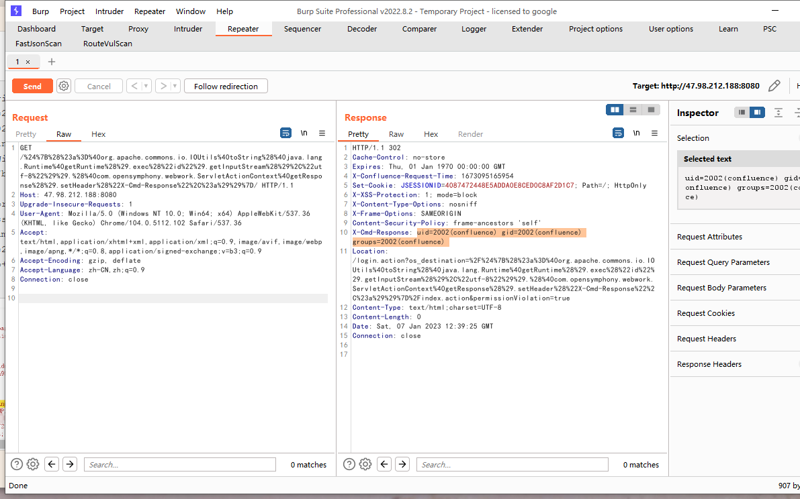800x499 pixels.
Task: Switch Request view to Pretty tab
Action: click(26, 134)
